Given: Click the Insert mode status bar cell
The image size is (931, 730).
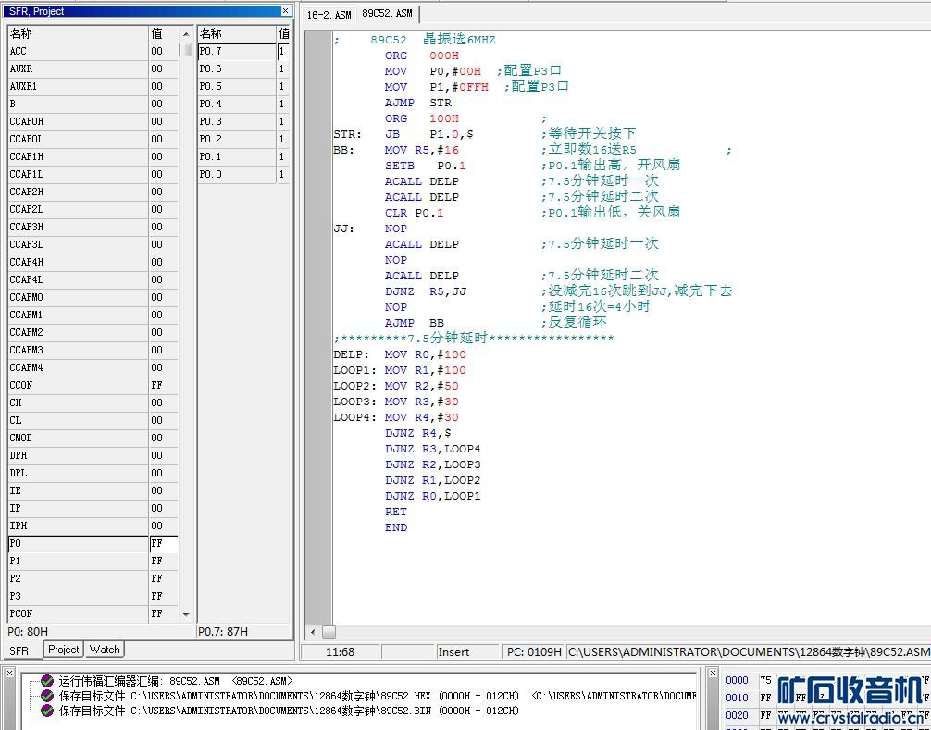Looking at the screenshot, I should [x=468, y=651].
